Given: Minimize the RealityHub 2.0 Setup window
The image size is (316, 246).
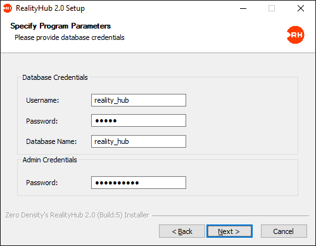Looking at the screenshot, I should pyautogui.click(x=243, y=8).
